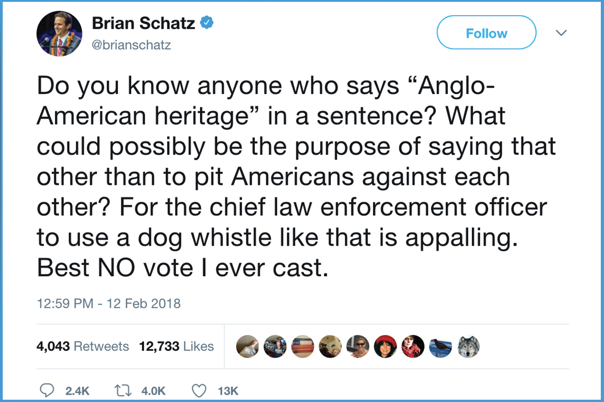Click the flag-themed avatar in the likes row
Screen dimensions: 604x402
coord(302,346)
